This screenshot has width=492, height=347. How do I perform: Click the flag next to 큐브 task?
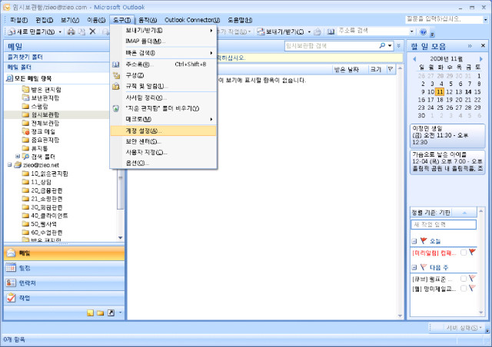(x=472, y=279)
